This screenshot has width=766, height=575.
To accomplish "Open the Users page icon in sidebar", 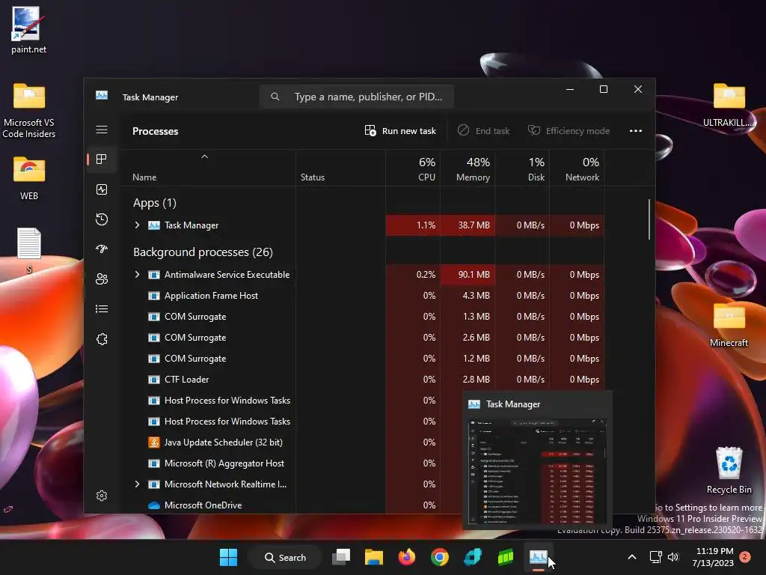I will click(x=102, y=279).
